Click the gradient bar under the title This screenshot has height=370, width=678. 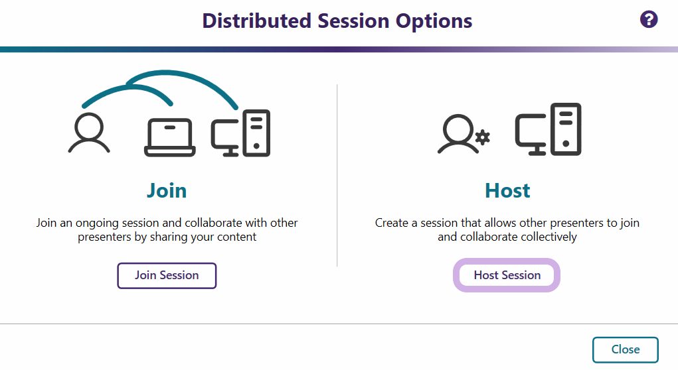[339, 49]
